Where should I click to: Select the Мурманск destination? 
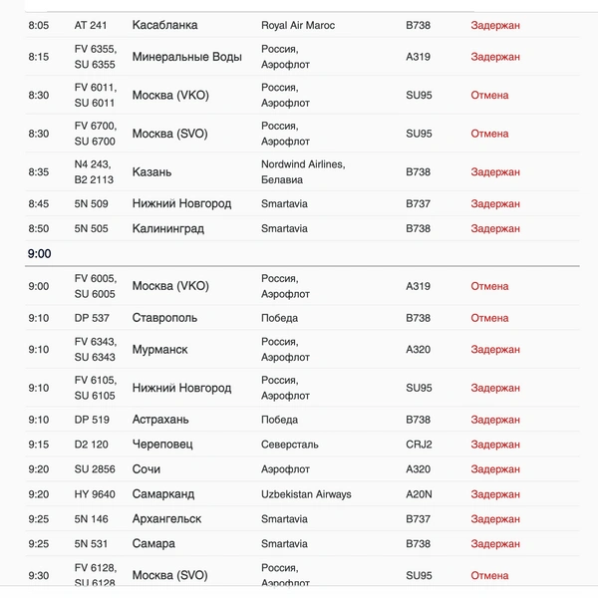[x=159, y=350]
